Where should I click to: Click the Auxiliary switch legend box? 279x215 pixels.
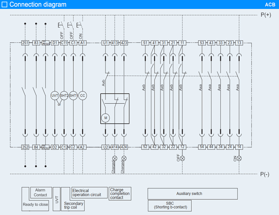[x=193, y=193]
